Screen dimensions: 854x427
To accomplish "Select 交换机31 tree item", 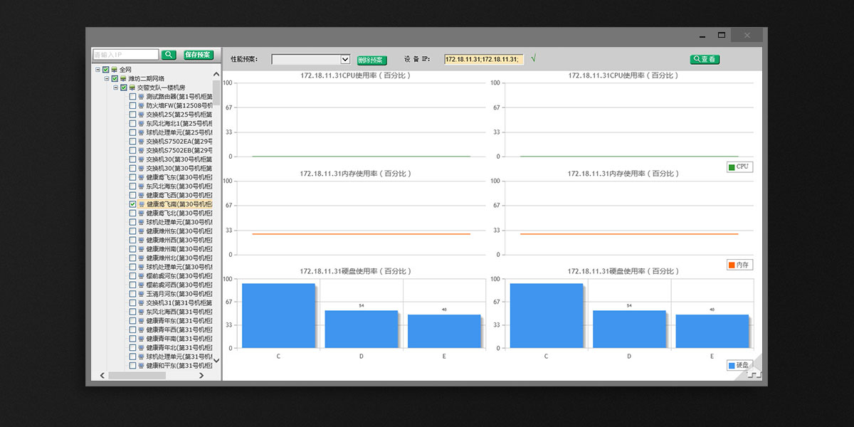I will 179,302.
